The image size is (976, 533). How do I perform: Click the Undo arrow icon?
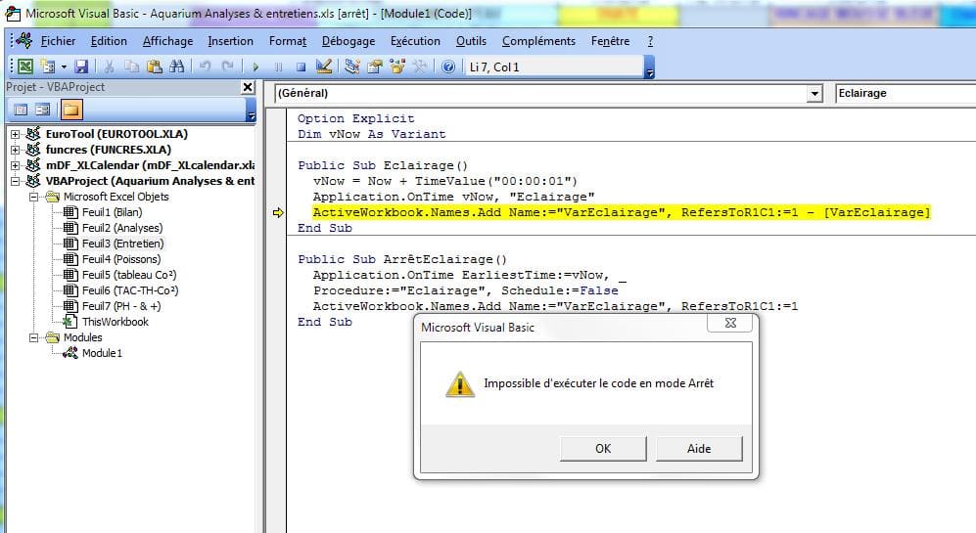[205, 66]
